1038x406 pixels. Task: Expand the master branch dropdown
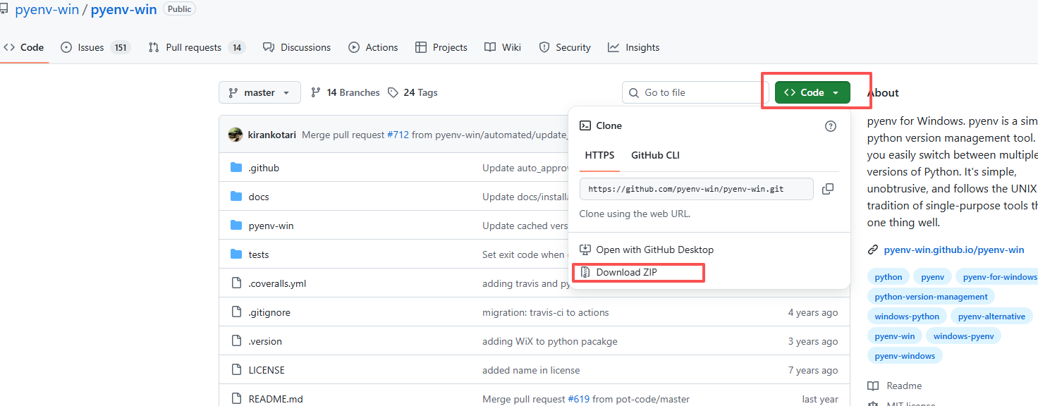pos(259,92)
